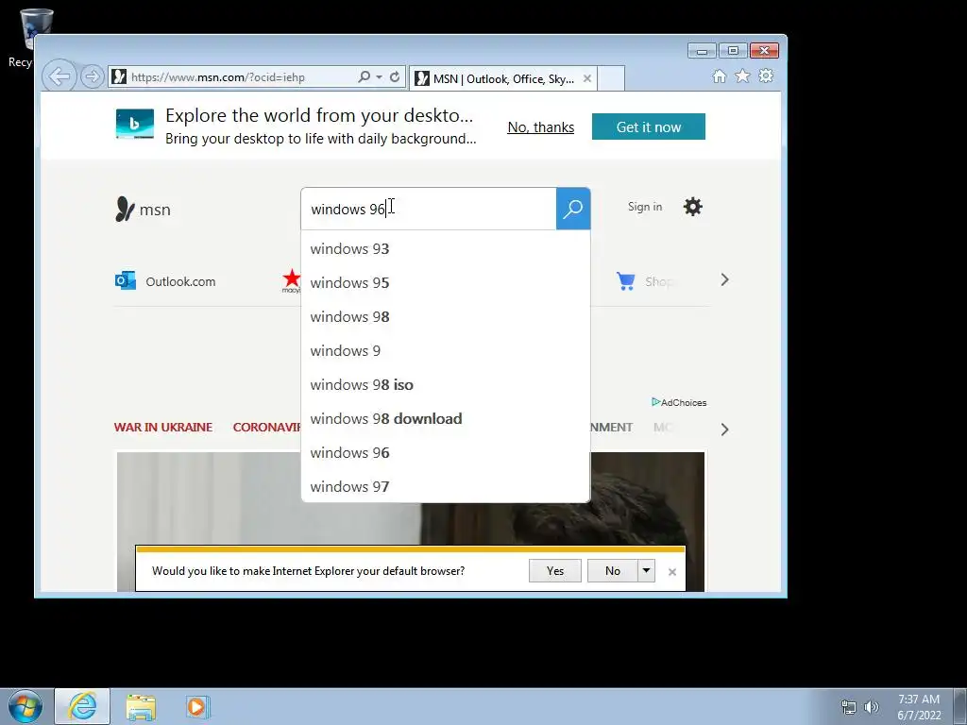
Task: Click the shopping cart icon
Action: (x=625, y=280)
